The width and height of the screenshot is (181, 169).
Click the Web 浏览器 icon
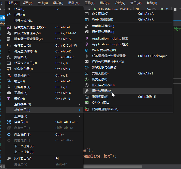tap(87, 20)
